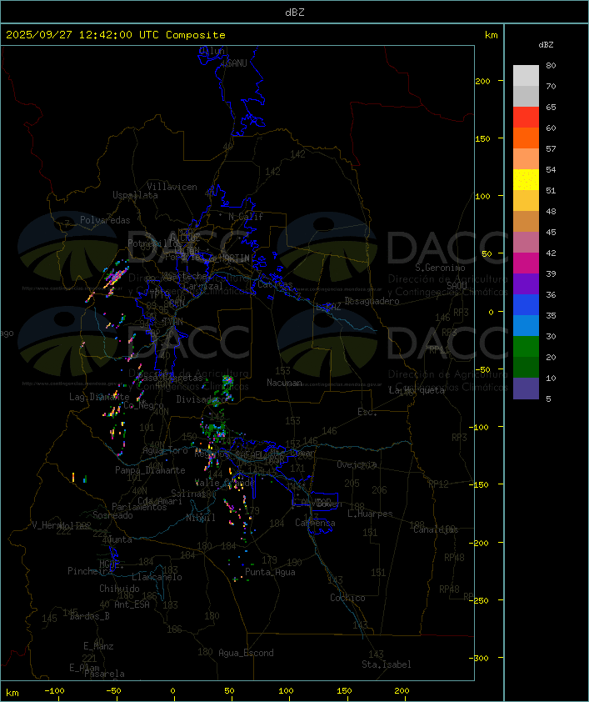
Task: Select the blue 36 dBZ legend swatch
Action: pyautogui.click(x=526, y=304)
